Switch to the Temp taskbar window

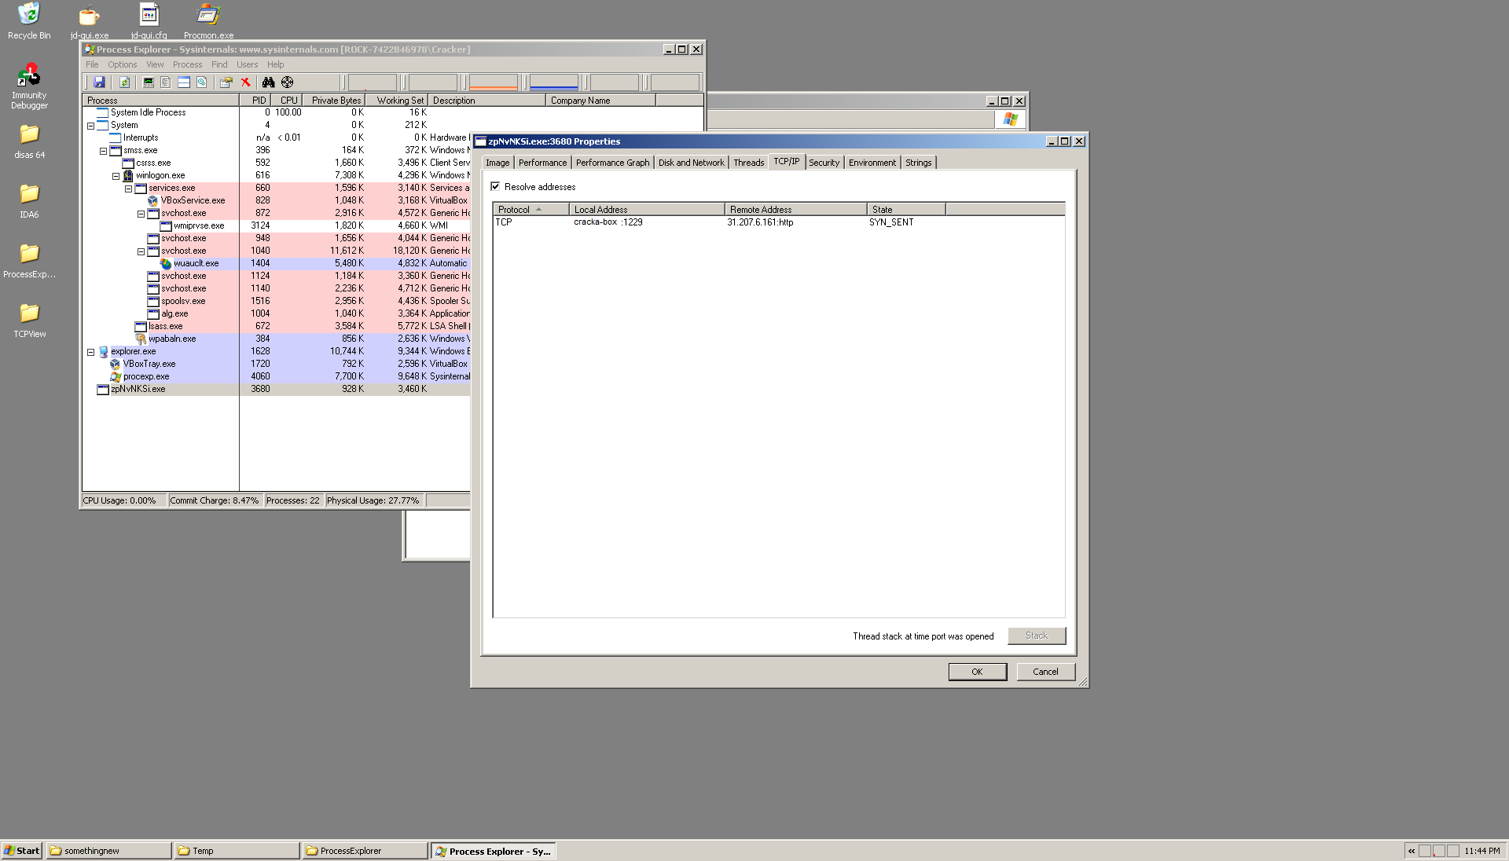pos(237,851)
